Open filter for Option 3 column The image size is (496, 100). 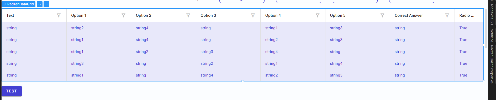pyautogui.click(x=253, y=15)
